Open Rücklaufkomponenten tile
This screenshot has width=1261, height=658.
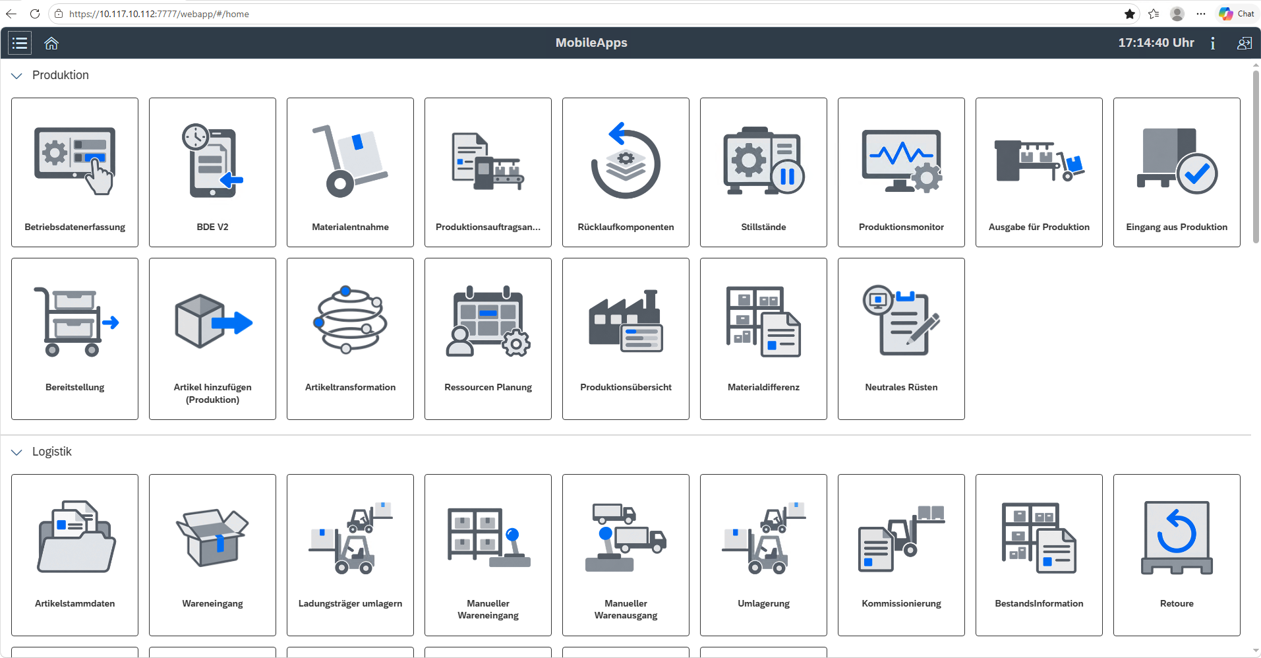point(626,172)
